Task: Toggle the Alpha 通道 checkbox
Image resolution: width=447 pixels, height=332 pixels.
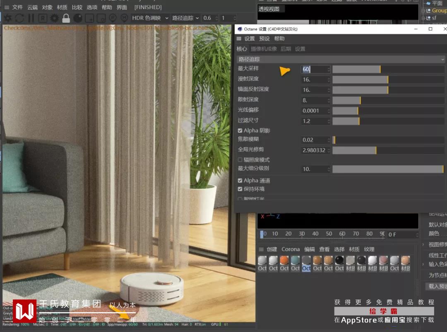Action: (240, 180)
